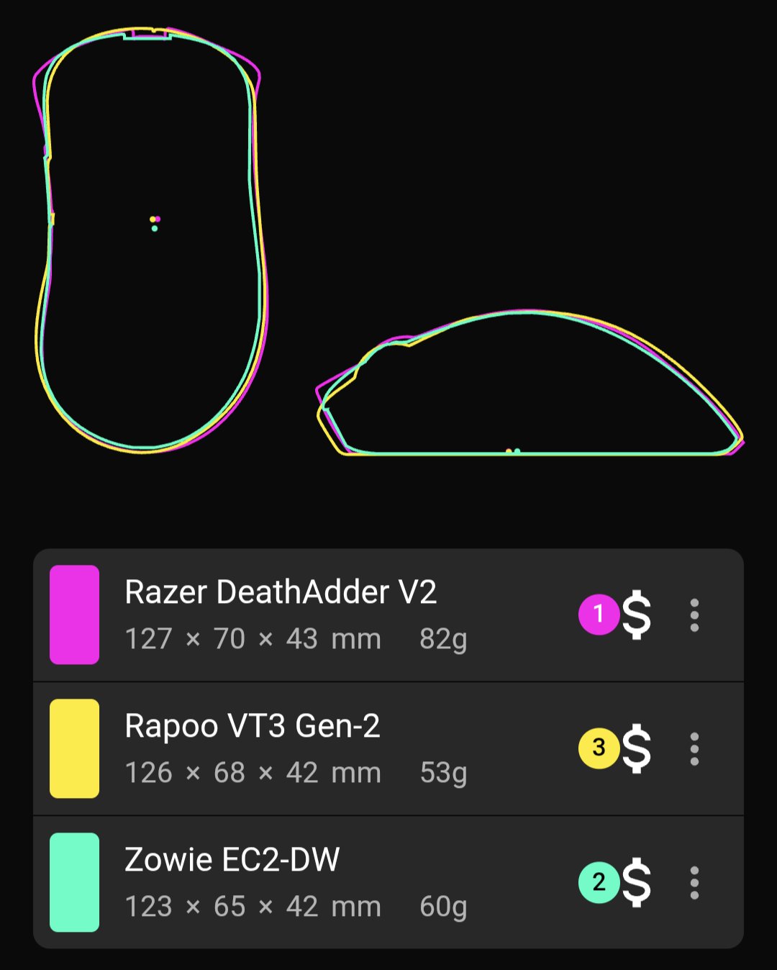Click the magenta rank badge numbered 1
The height and width of the screenshot is (970, 777).
click(x=599, y=615)
